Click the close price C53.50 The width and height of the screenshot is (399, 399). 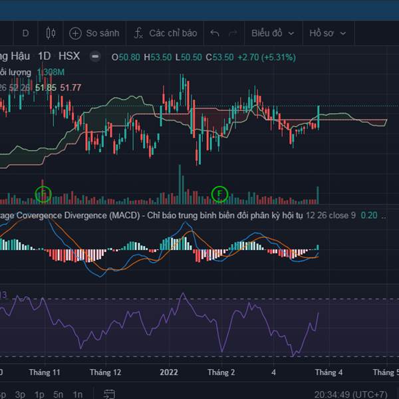[219, 57]
